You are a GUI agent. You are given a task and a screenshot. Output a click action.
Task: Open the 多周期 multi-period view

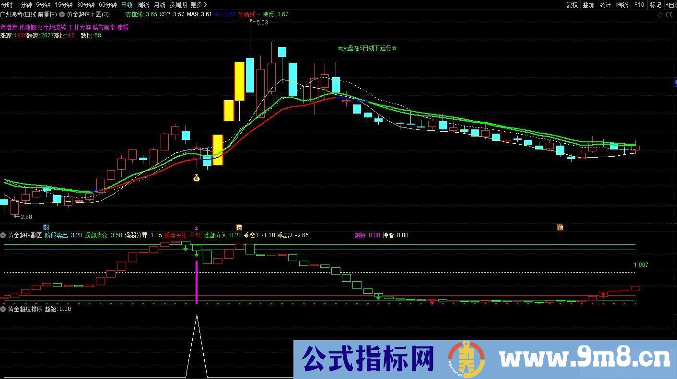[178, 5]
